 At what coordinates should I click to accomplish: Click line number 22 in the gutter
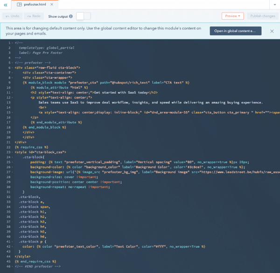[x=8, y=147]
